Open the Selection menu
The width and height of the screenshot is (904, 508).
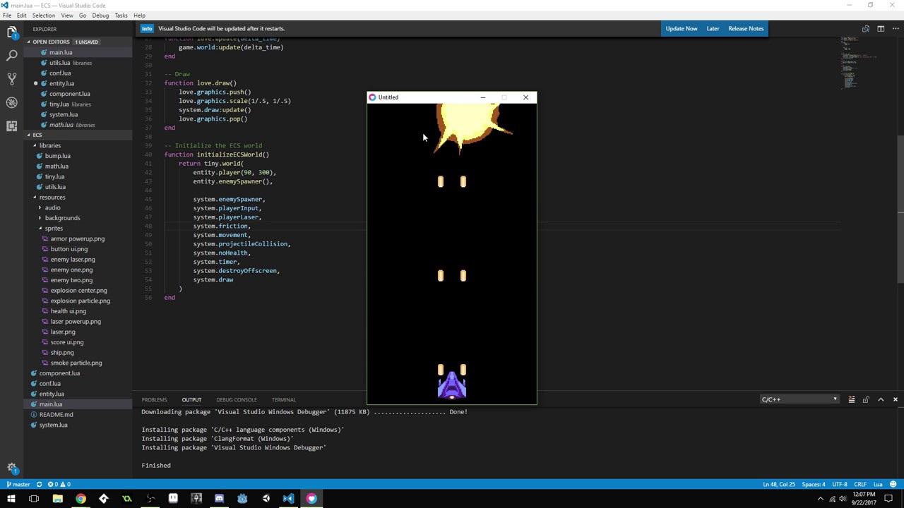pyautogui.click(x=44, y=16)
